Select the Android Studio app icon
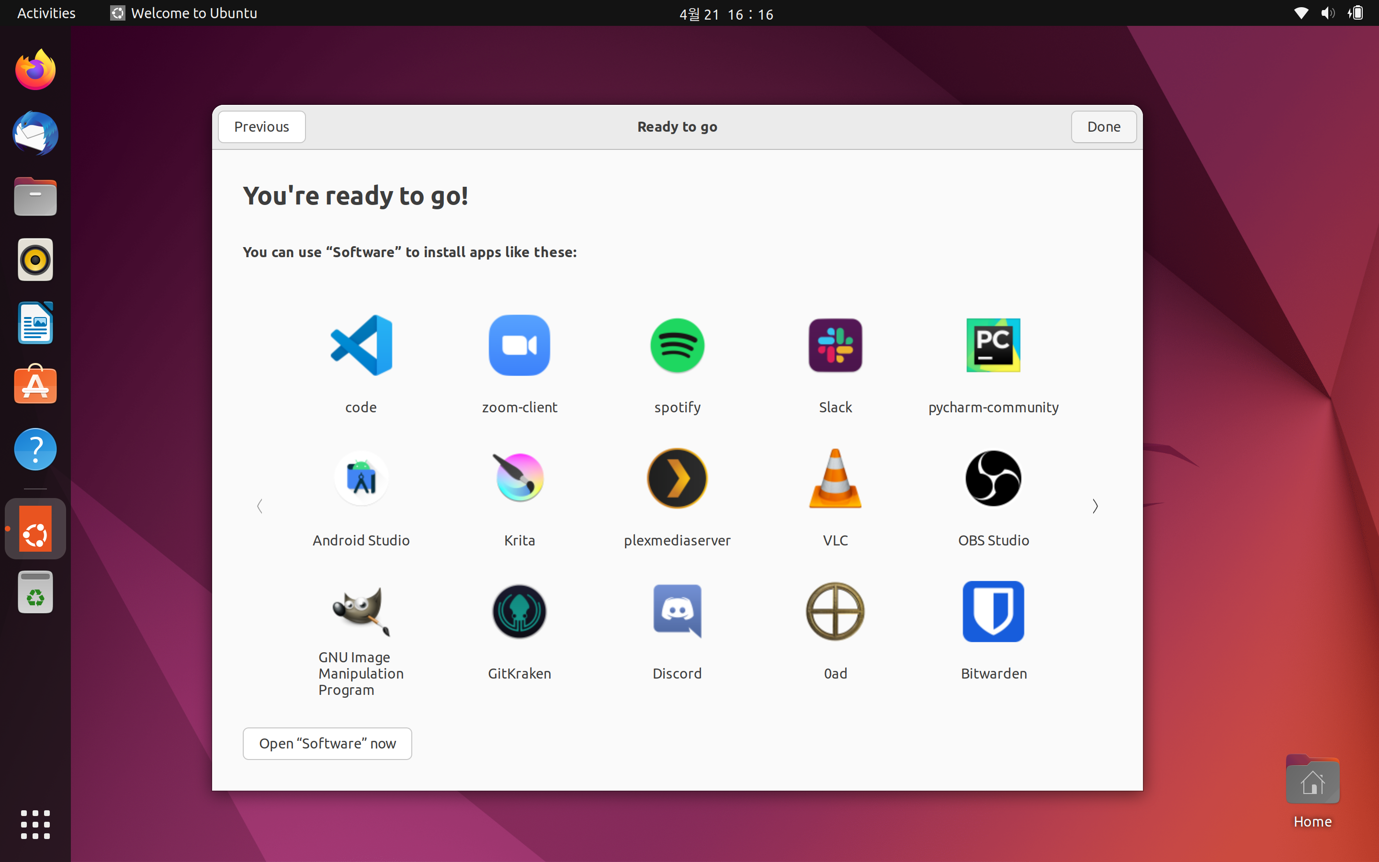 [x=362, y=478]
